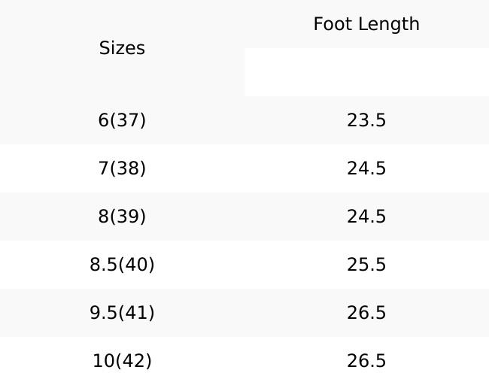Select the 6(37) size cell
Screen dimensions: 489x385
click(x=122, y=120)
